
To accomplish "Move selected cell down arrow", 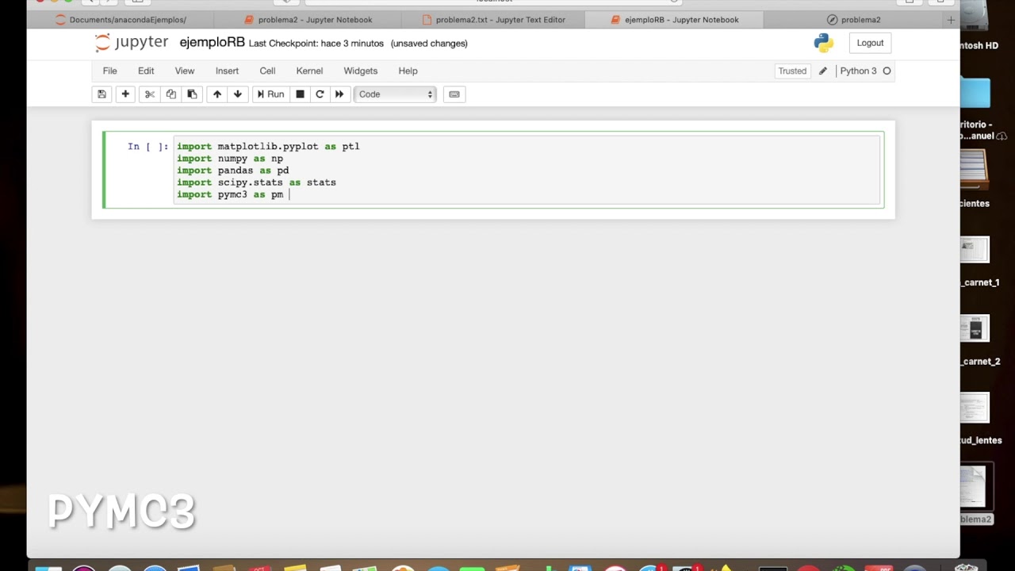I will 237,94.
